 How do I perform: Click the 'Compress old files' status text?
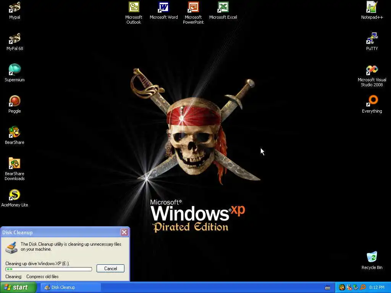click(x=42, y=277)
